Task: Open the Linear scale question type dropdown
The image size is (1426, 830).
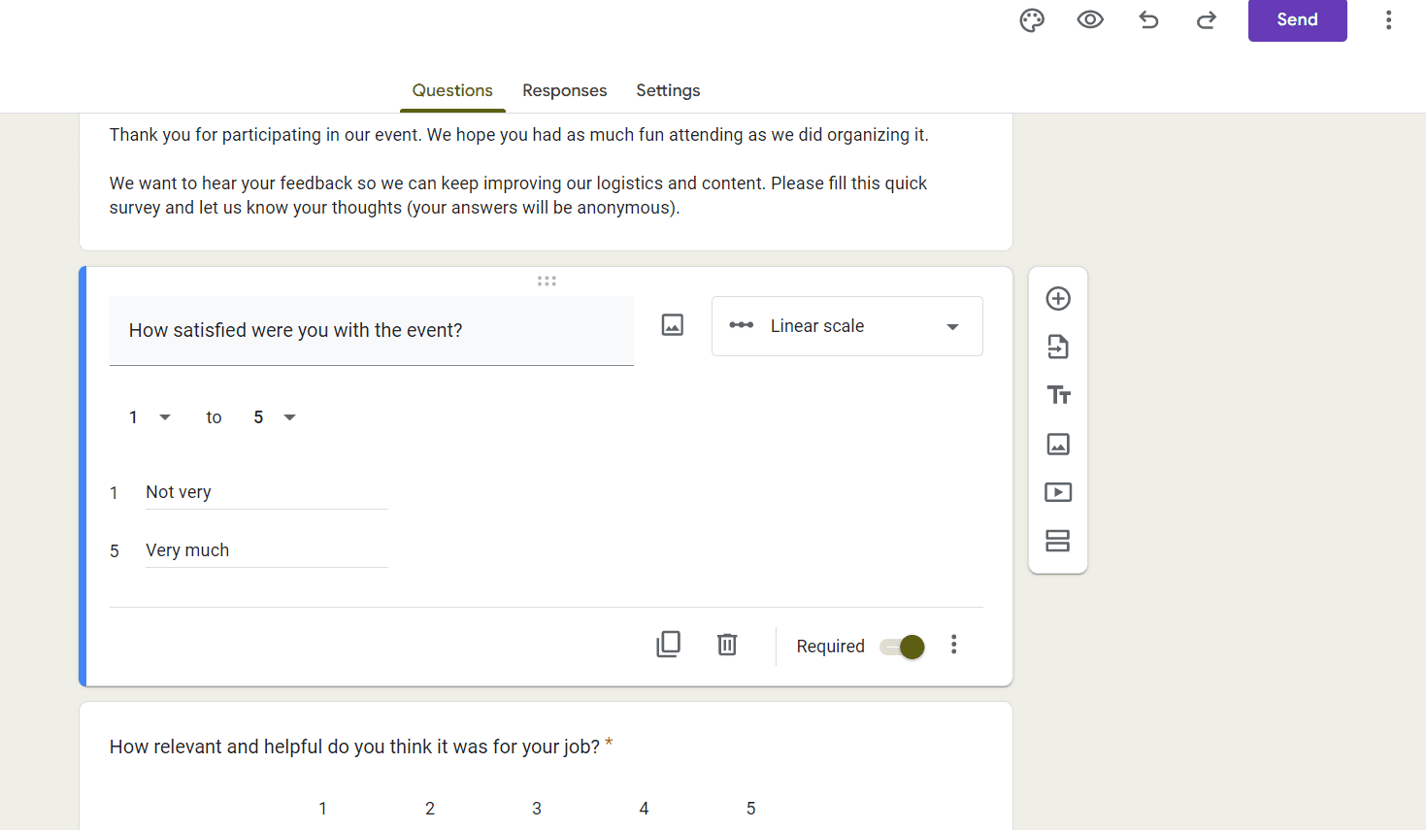Action: pyautogui.click(x=846, y=326)
